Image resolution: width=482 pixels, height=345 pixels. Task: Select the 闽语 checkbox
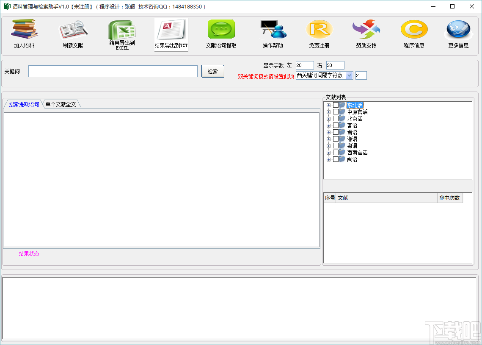pyautogui.click(x=336, y=159)
